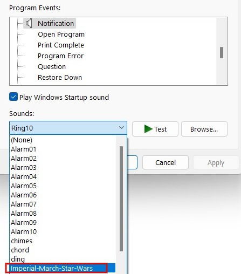The width and height of the screenshot is (241, 274).
Task: Click the speaker icon beside Notification
Action: pos(29,23)
